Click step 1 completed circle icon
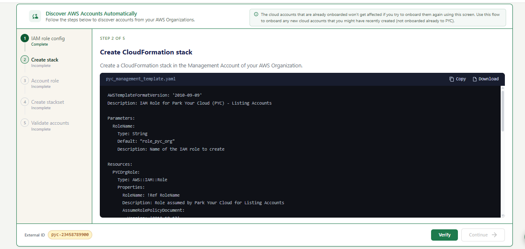The height and width of the screenshot is (249, 525). [x=25, y=39]
